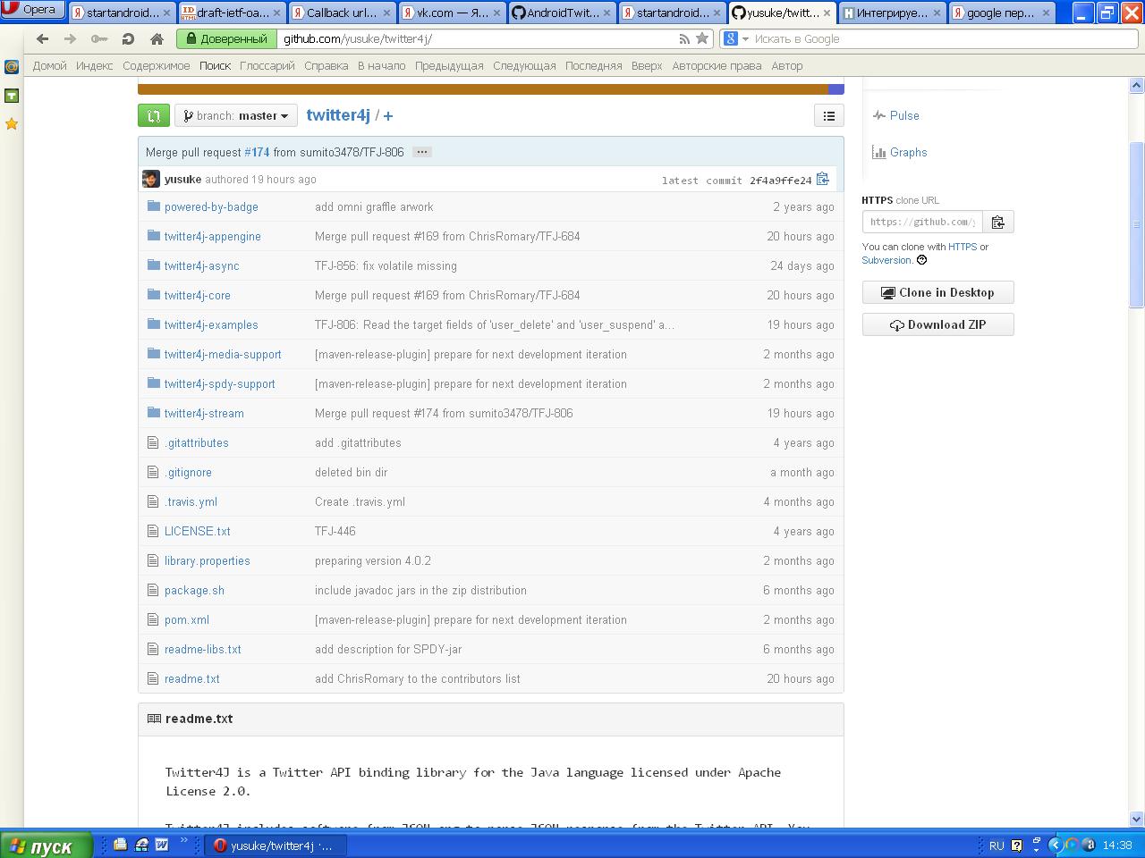Open the clone URL help icon
The height and width of the screenshot is (858, 1145).
[x=921, y=260]
